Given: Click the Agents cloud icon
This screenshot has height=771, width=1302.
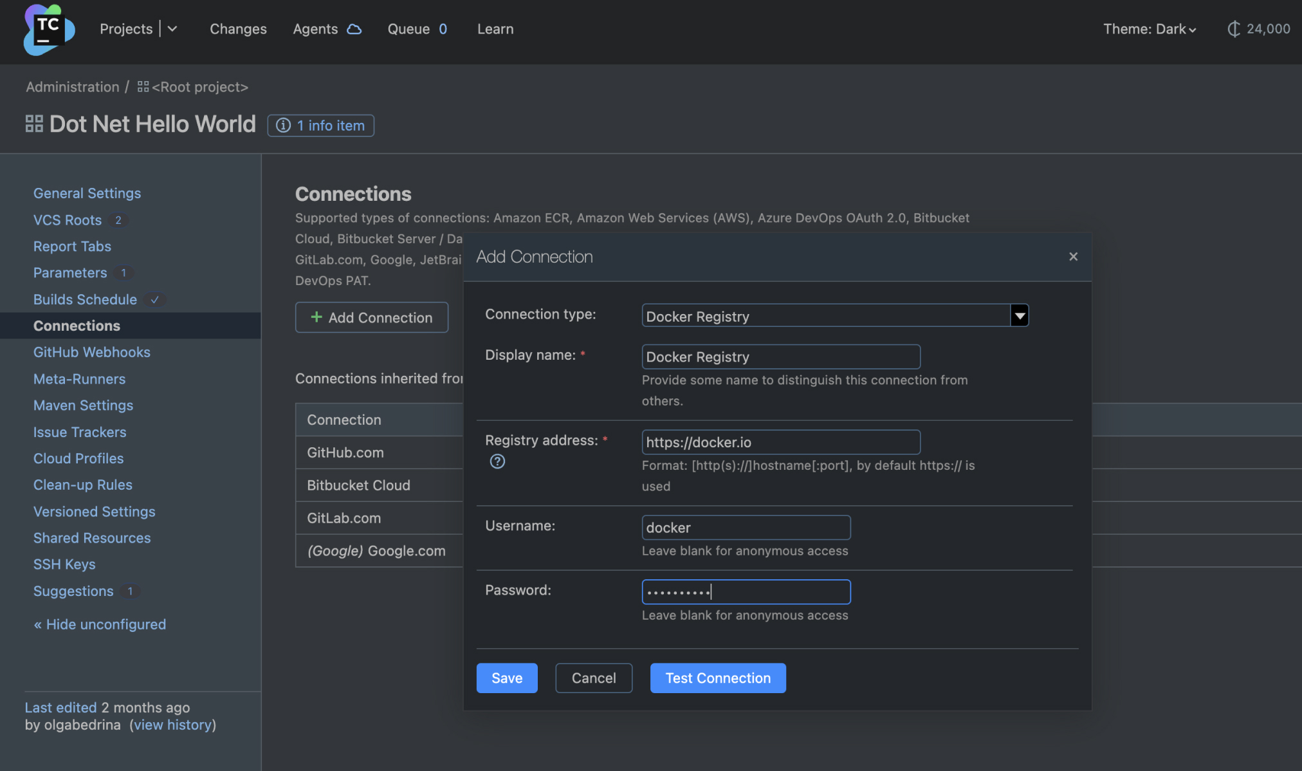Looking at the screenshot, I should coord(353,28).
